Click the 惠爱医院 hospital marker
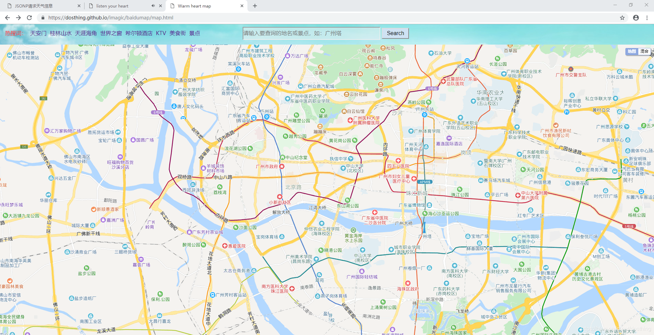 225,246
